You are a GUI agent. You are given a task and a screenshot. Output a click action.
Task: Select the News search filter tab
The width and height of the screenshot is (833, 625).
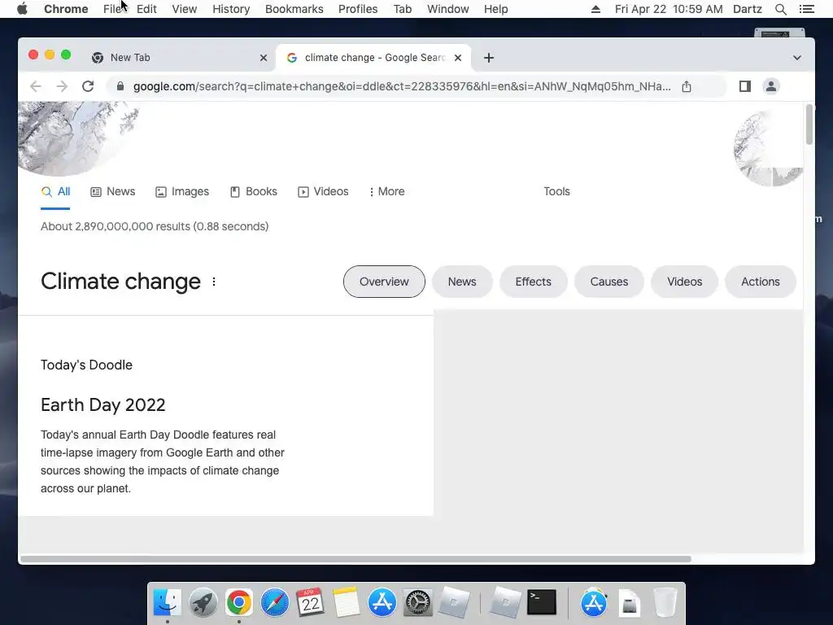(112, 191)
